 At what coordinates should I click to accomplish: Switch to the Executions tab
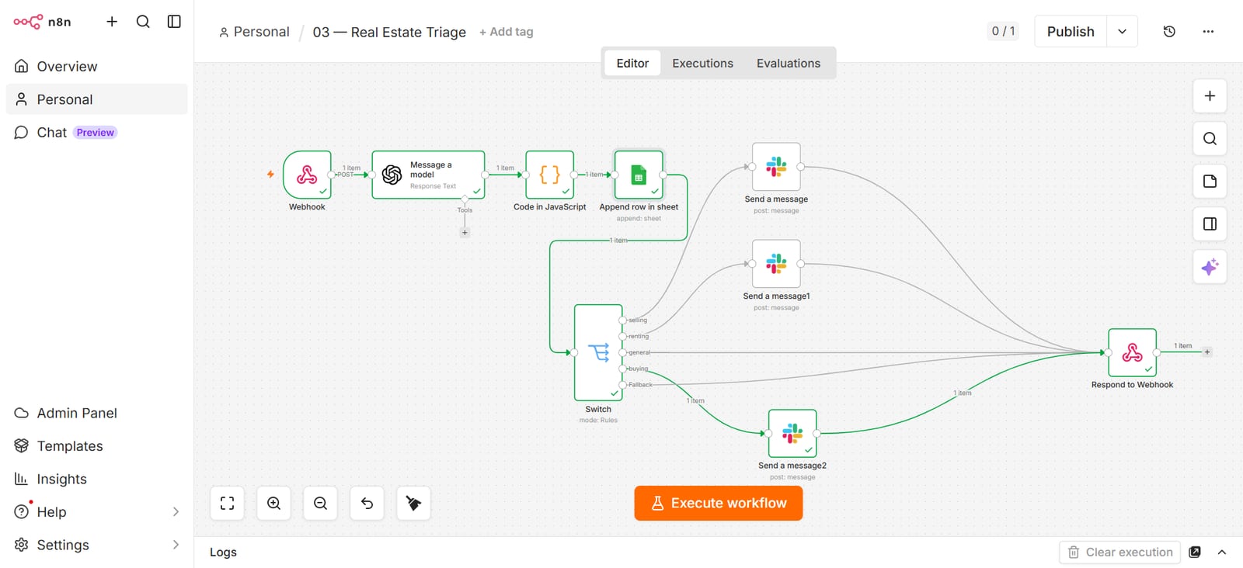(x=702, y=64)
